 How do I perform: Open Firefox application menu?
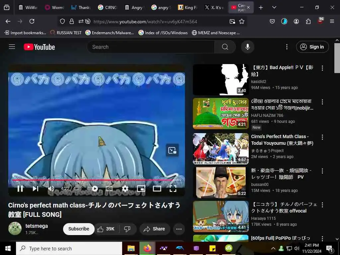pyautogui.click(x=332, y=21)
